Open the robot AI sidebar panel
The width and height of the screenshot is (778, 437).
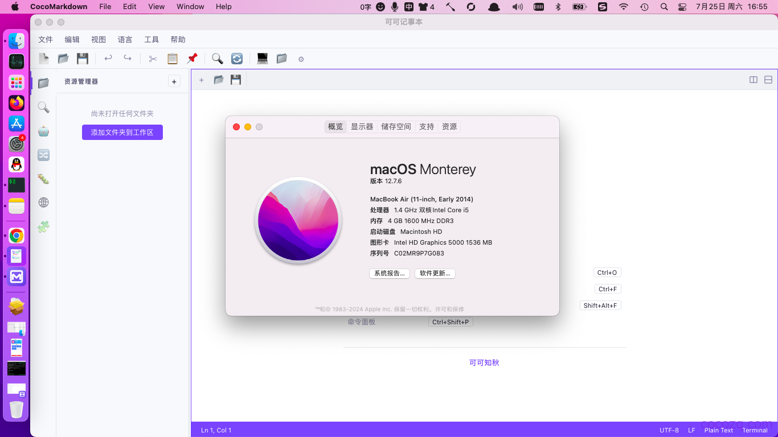click(x=44, y=131)
